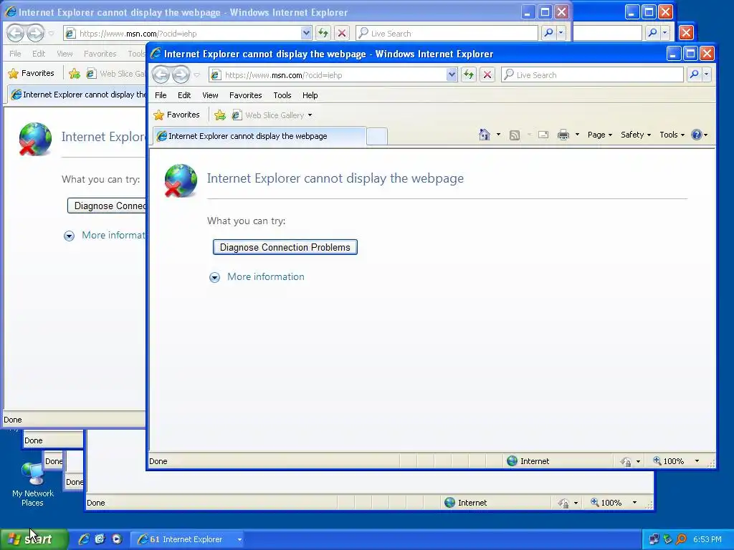Expand More information in front window
This screenshot has height=550, width=734.
(214, 277)
